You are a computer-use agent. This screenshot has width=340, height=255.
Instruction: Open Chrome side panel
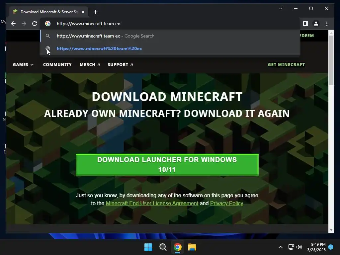point(305,24)
